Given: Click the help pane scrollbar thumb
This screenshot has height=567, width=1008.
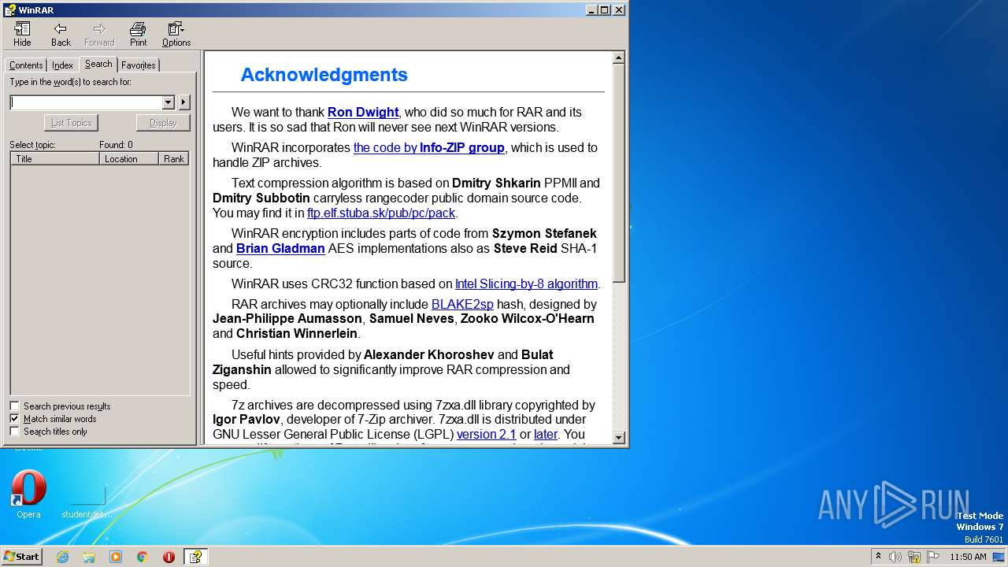Looking at the screenshot, I should [618, 173].
